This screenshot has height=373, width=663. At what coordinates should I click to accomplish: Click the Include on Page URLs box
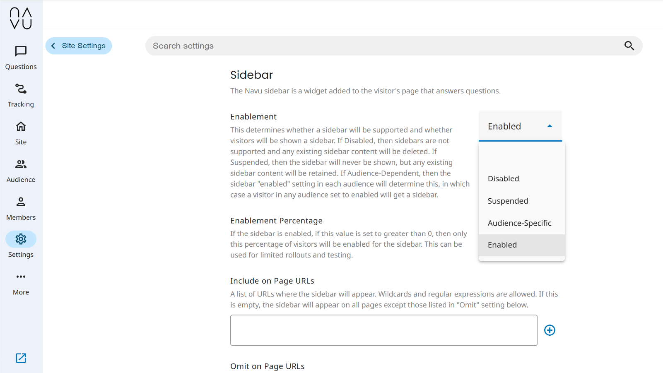click(x=383, y=330)
